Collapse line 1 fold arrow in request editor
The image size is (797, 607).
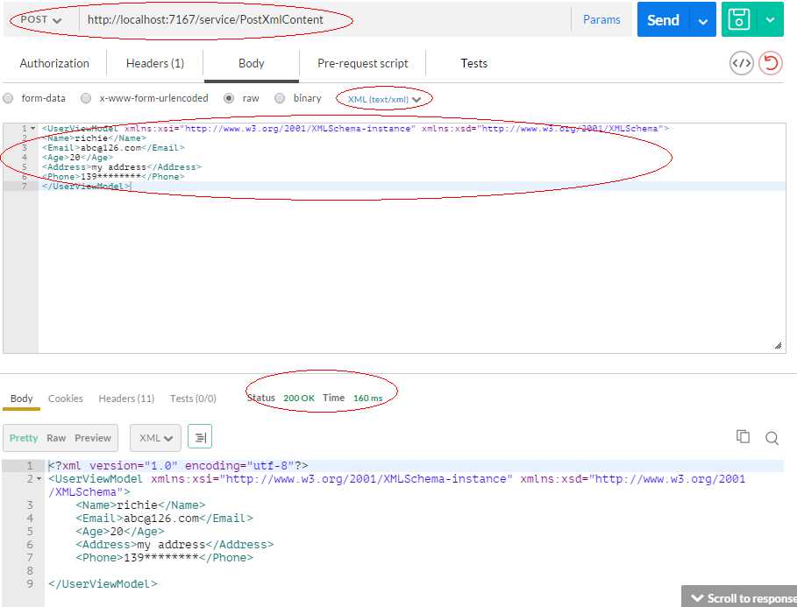pyautogui.click(x=33, y=129)
